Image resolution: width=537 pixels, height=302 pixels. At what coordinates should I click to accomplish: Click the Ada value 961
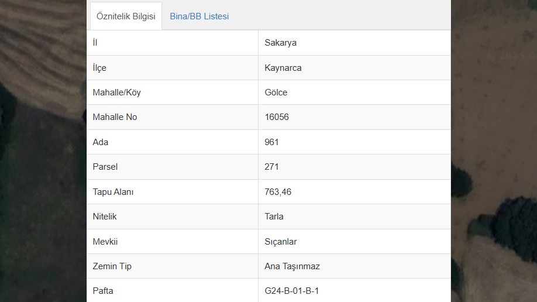(x=271, y=142)
